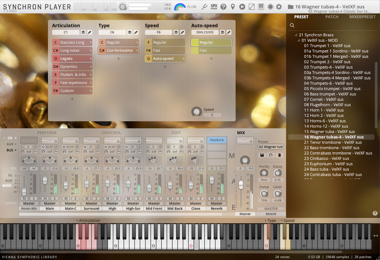Solo the Reverb channel strip
Screen dimensions: 380x260
pos(221,198)
